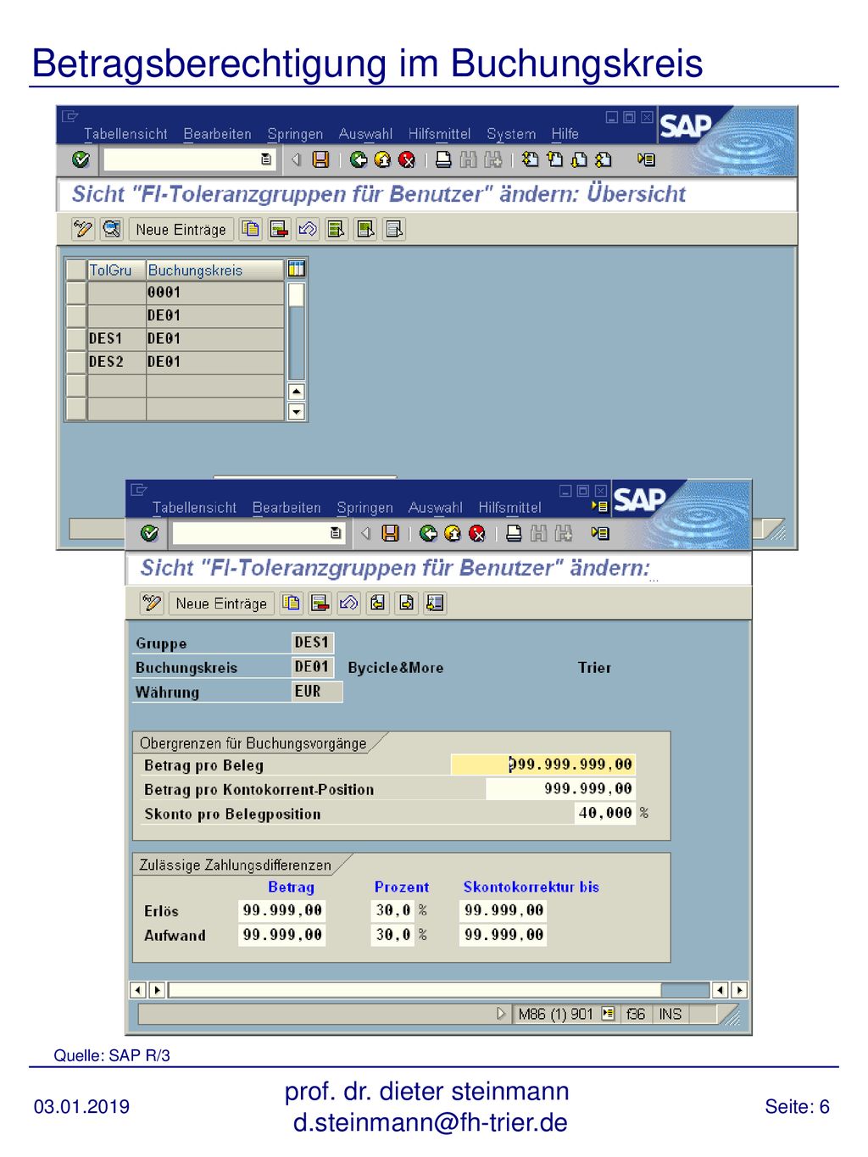This screenshot has height=1157, width=868.
Task: Click red Cancel icon in the front window
Action: point(477,533)
